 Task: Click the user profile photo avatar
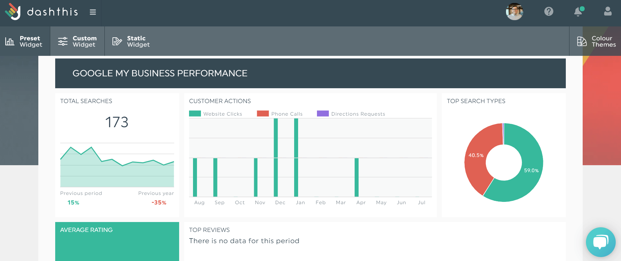click(514, 12)
